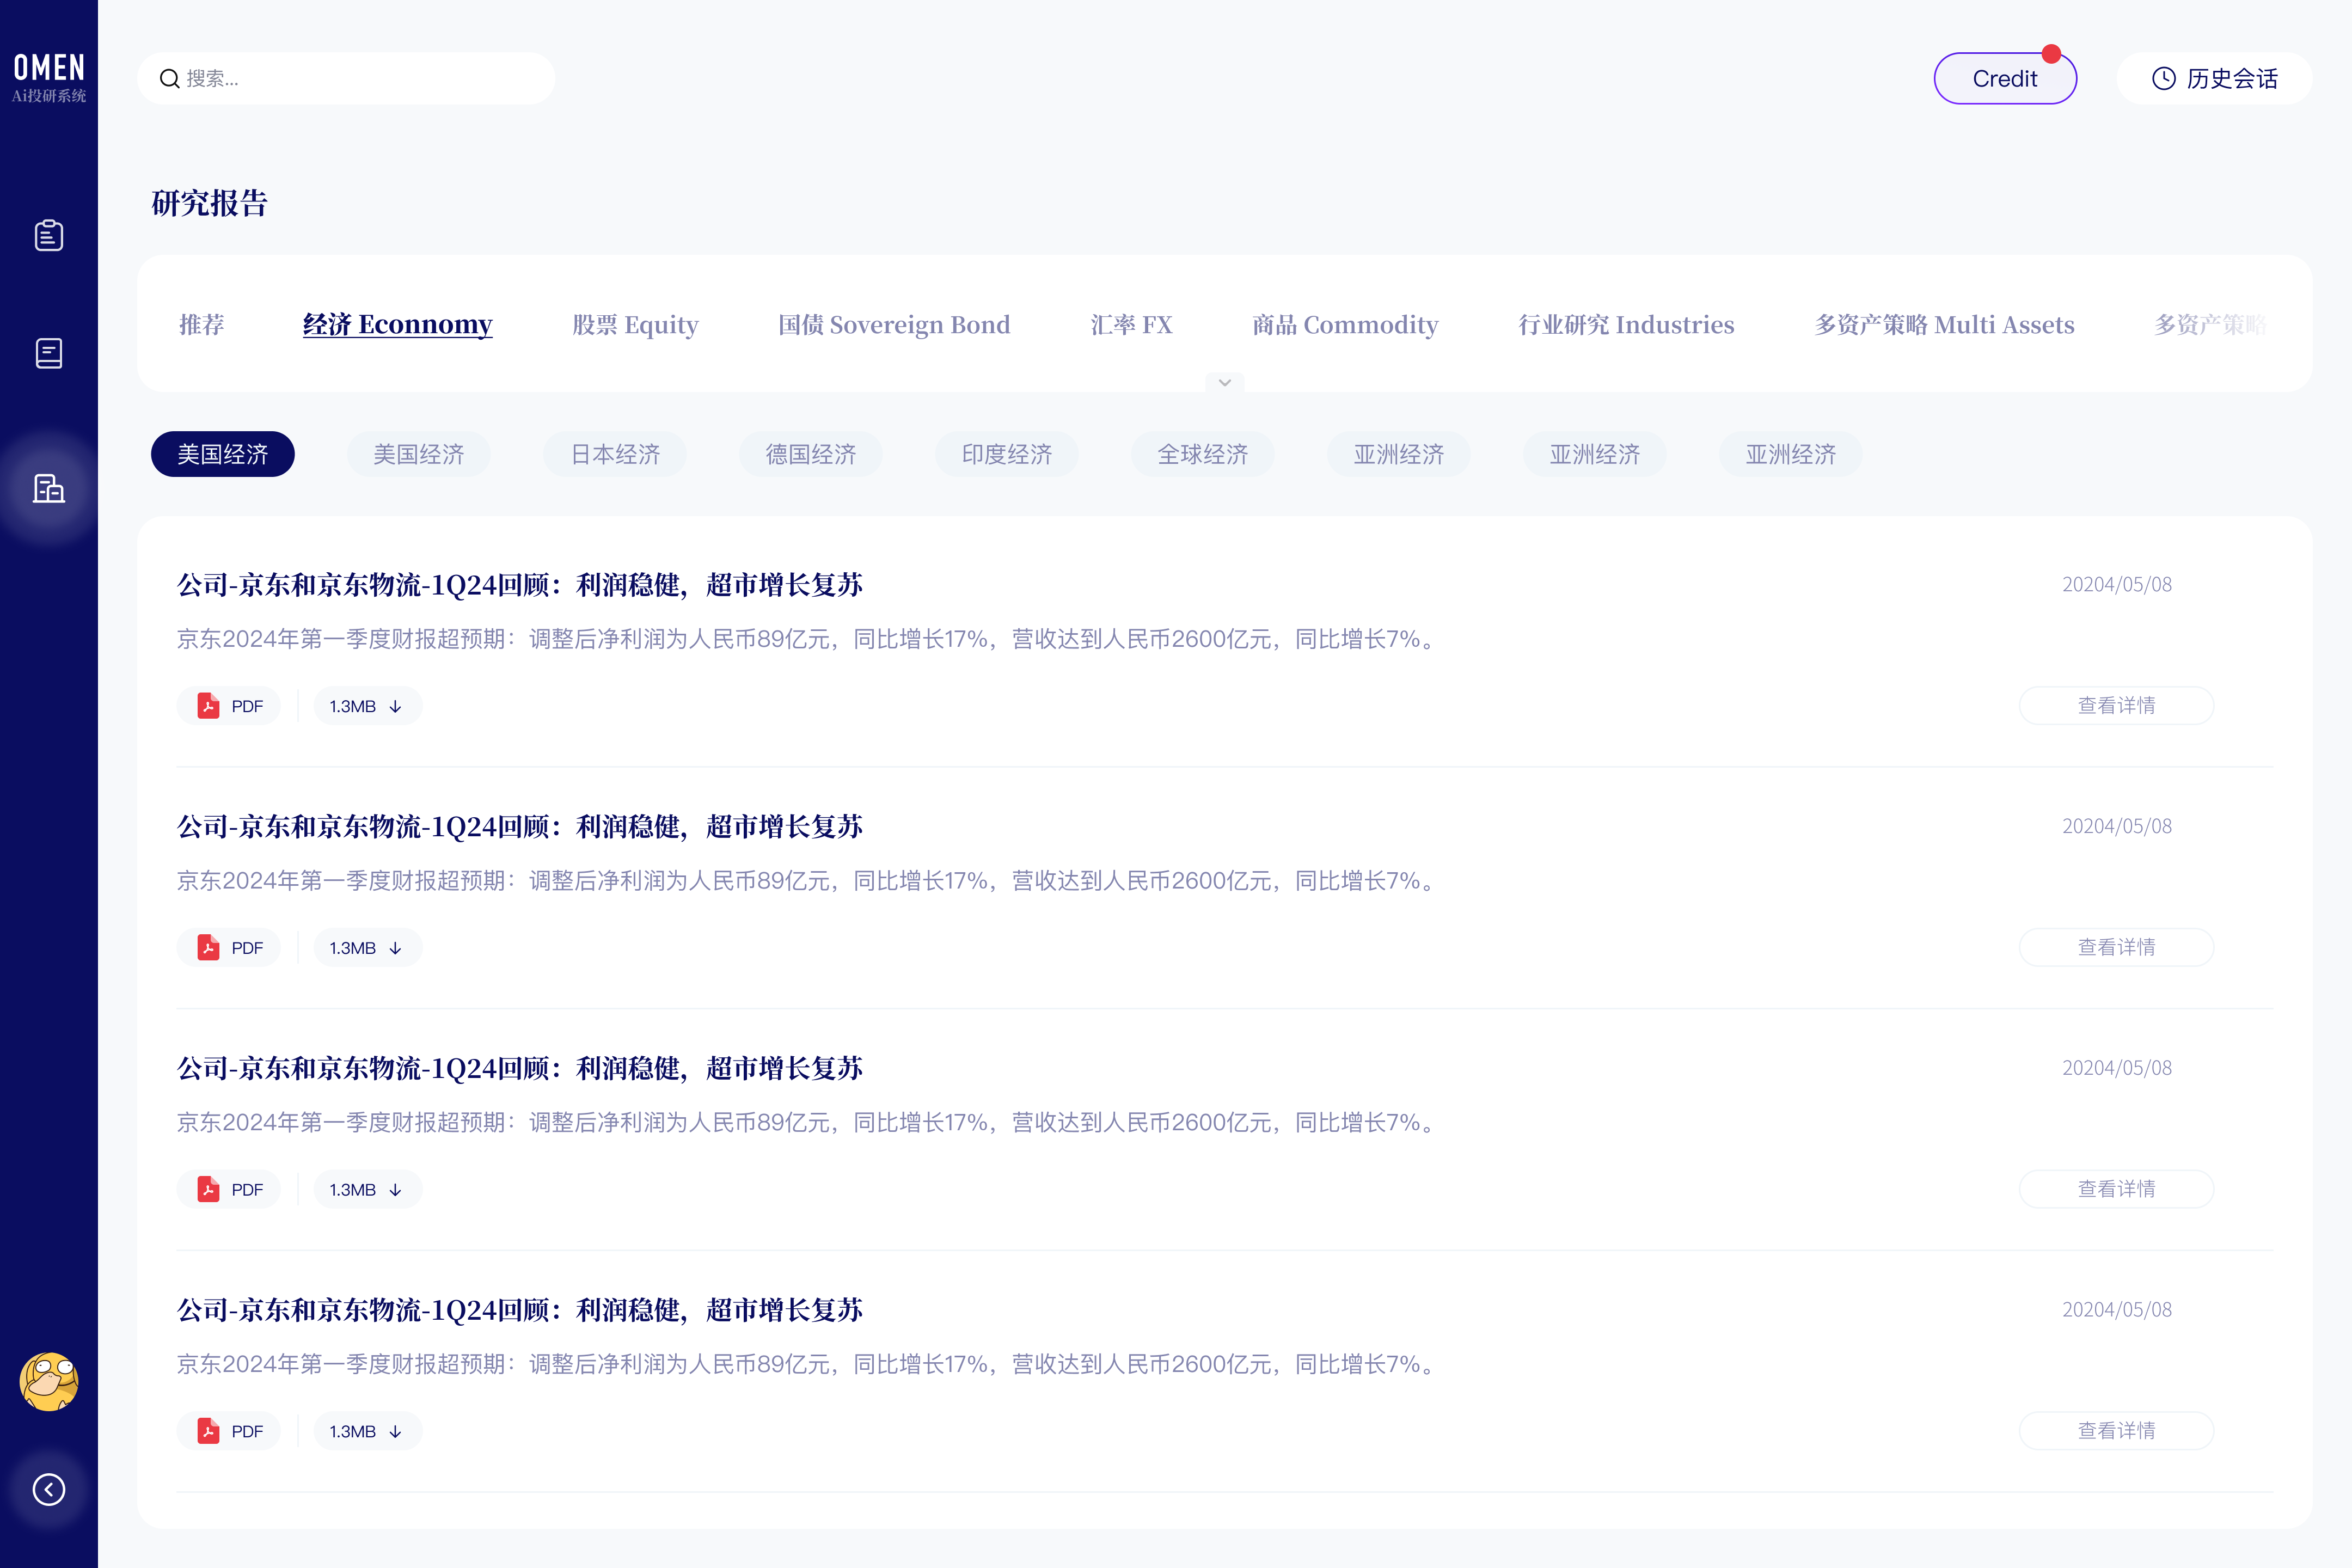
Task: Open the Credit button
Action: click(x=2005, y=78)
